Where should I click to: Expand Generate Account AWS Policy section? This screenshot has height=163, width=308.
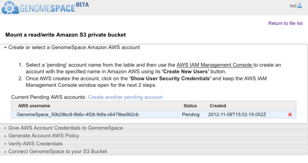(154, 136)
